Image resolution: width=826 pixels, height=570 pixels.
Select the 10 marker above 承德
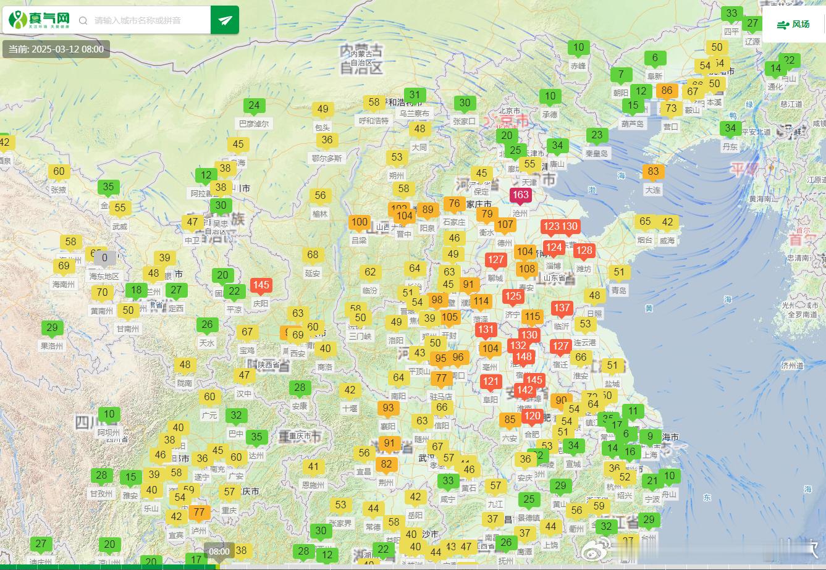click(x=550, y=97)
